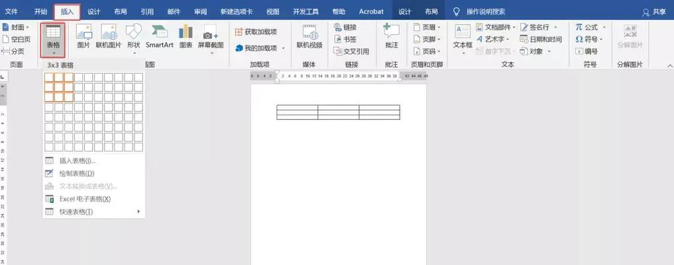Screen dimensions: 674x265
Task: Insert a picture with 图片 icon
Action: (x=84, y=37)
